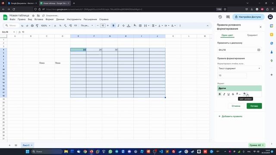
Task: Open Contacts icon in side panel
Action: [272, 52]
